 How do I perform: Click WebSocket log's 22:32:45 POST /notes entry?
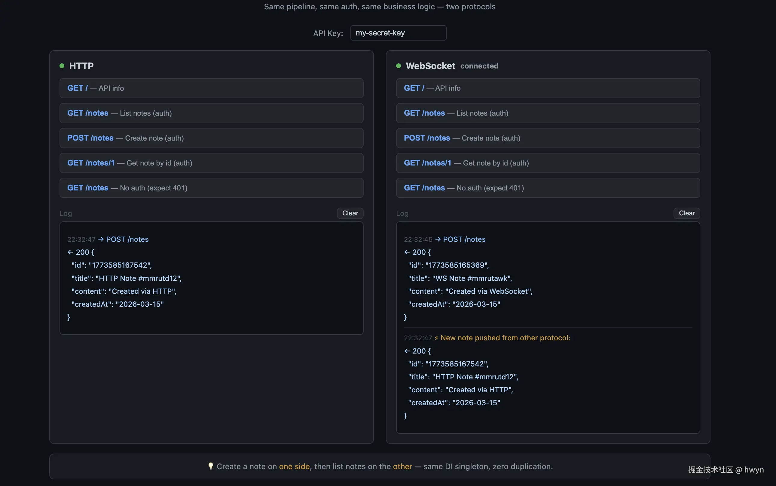click(464, 239)
